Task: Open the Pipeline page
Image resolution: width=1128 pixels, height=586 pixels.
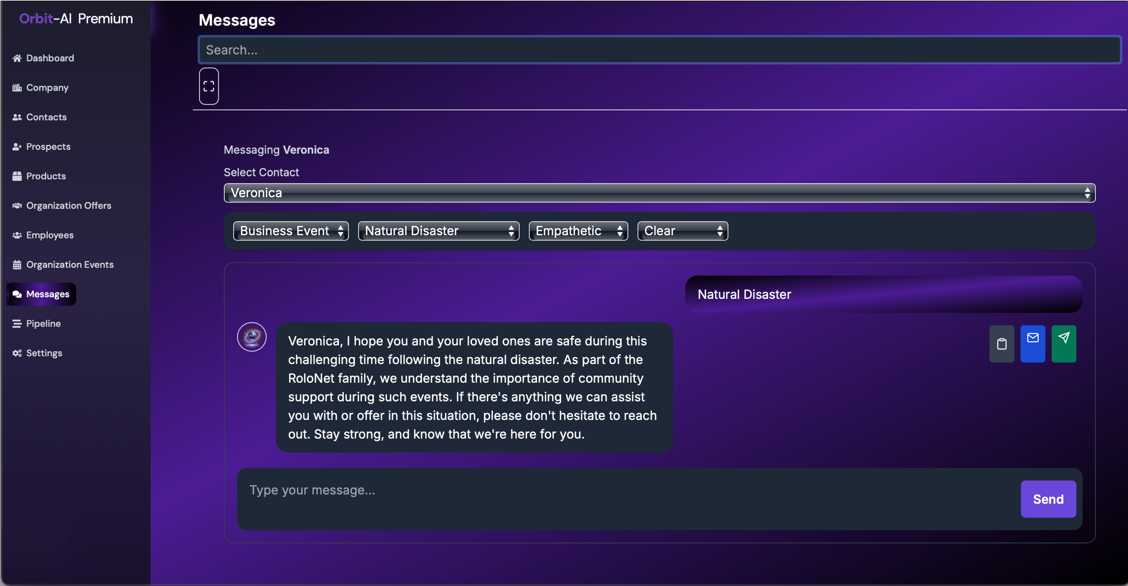Action: [x=37, y=324]
